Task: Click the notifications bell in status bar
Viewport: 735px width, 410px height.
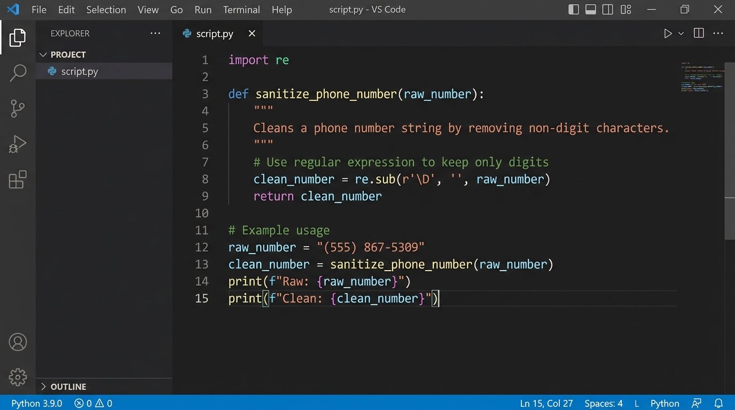Action: pos(718,403)
